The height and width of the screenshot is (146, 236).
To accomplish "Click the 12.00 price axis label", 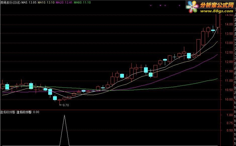I will tap(229, 62).
